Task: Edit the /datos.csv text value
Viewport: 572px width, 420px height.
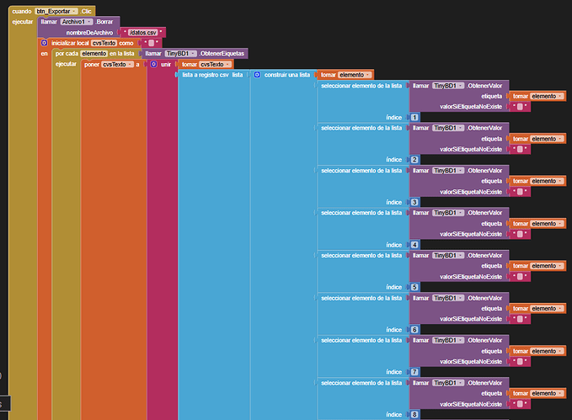Action: click(x=142, y=32)
